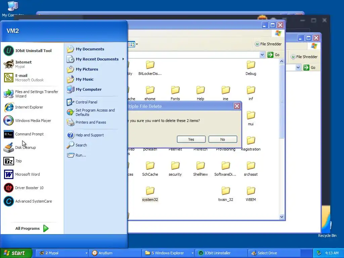The height and width of the screenshot is (258, 344).
Task: Select the twain_32 folder
Action: [x=225, y=194]
